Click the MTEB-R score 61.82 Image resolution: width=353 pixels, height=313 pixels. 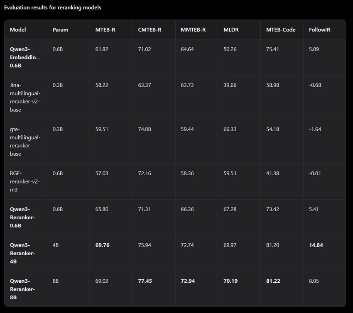(x=102, y=49)
